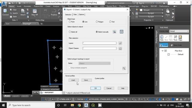
Task: Open the Express Tools ribbon tab
Action: [112, 6]
